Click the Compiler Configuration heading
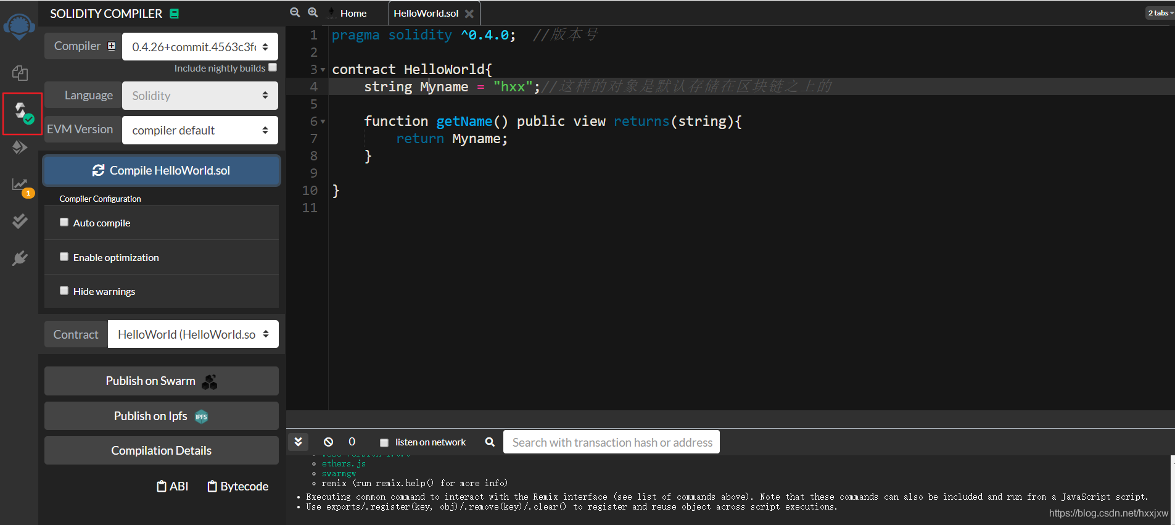 pyautogui.click(x=100, y=199)
